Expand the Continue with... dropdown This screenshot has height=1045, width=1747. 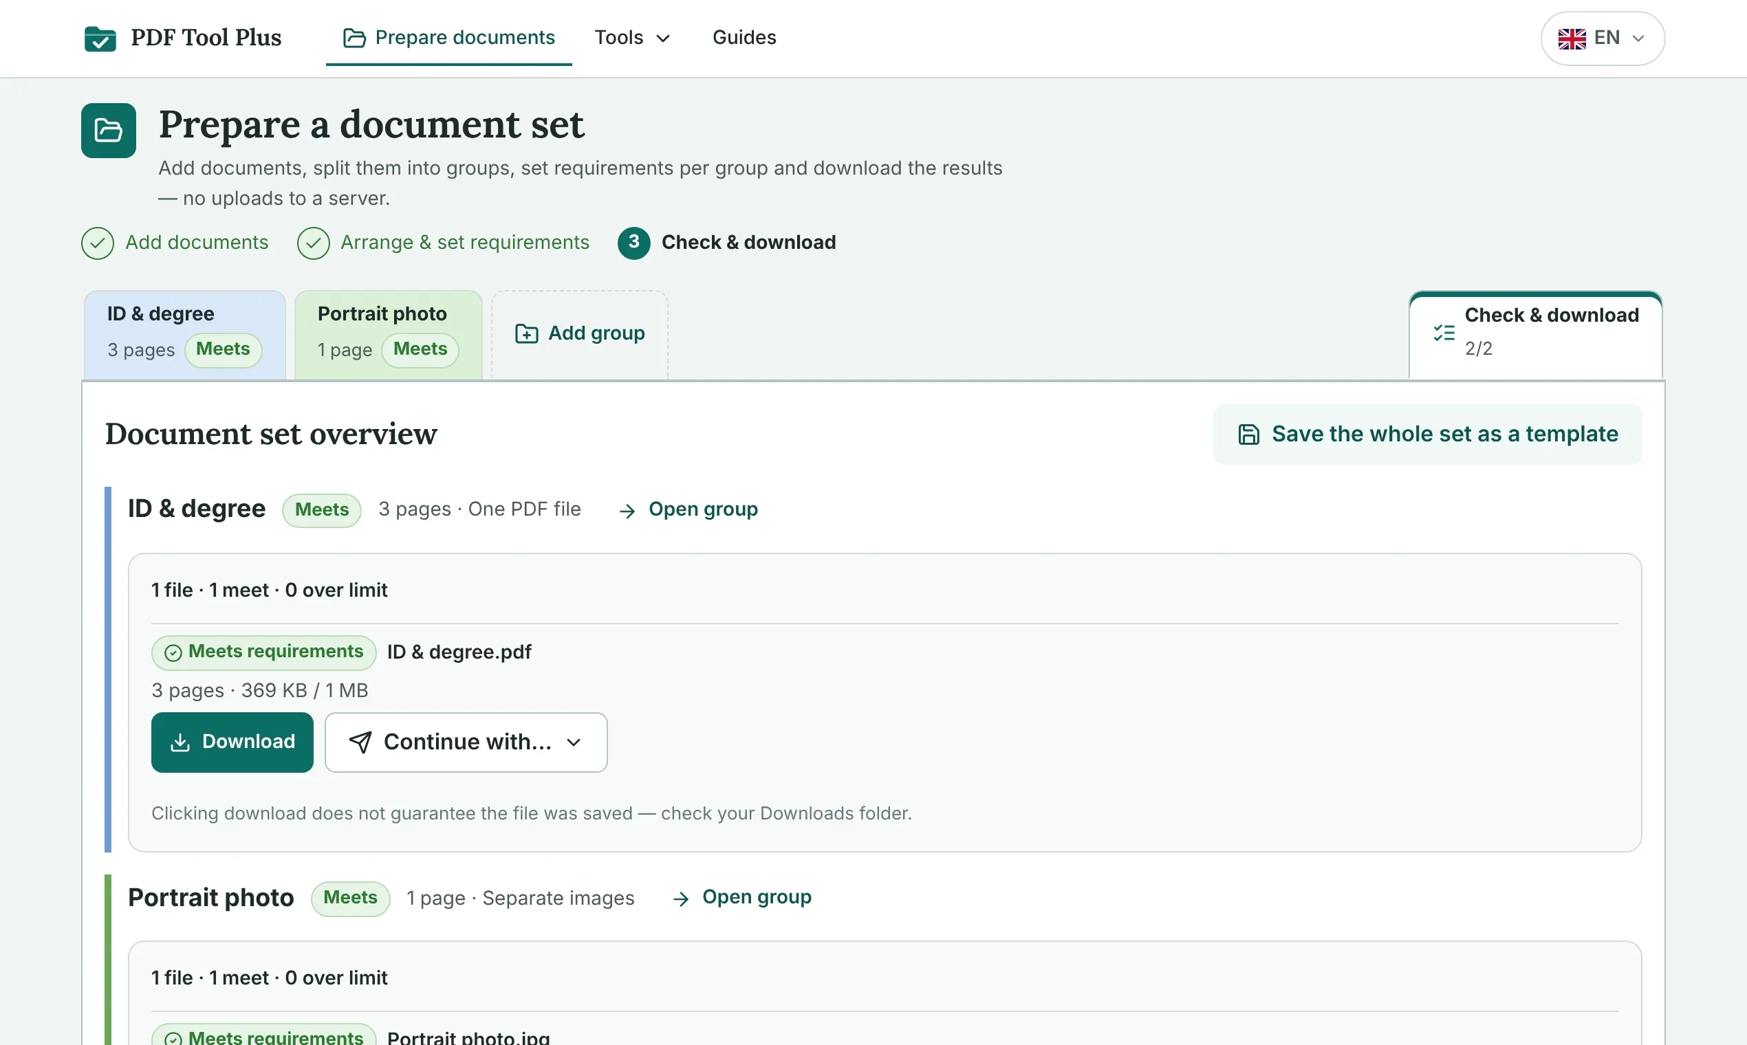tap(466, 742)
